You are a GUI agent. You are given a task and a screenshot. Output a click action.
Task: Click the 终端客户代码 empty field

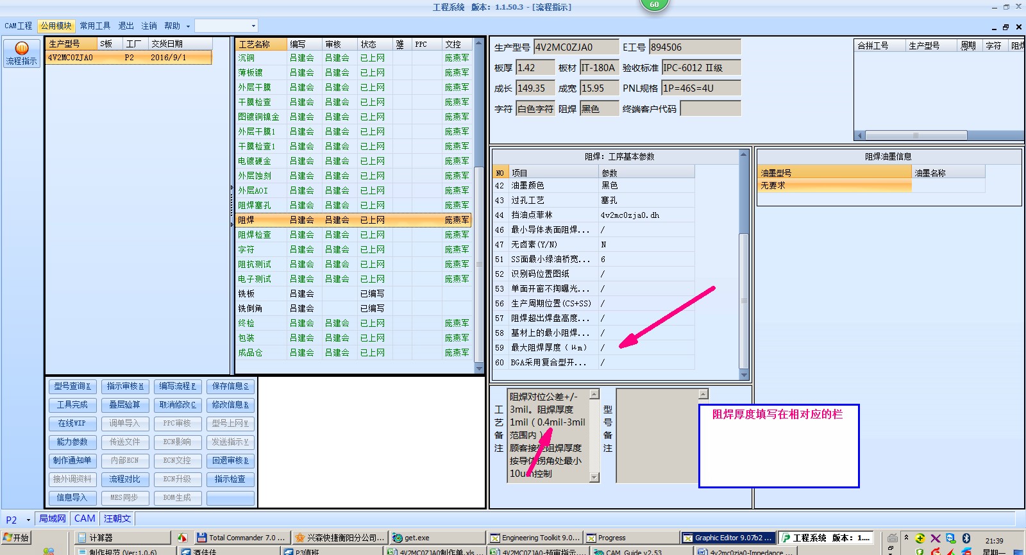pos(711,109)
